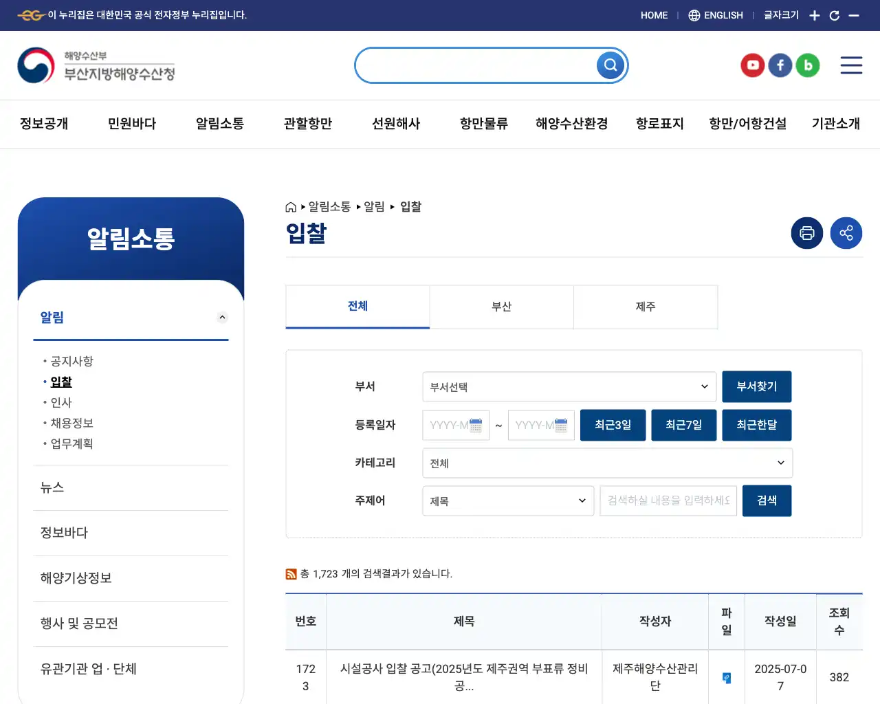Click the globe ENGLISH language link
Screen dimensions: 880x704
point(716,15)
